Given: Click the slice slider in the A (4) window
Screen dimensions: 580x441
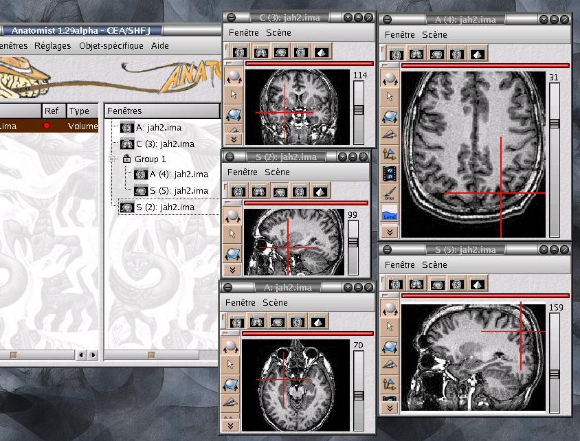Looking at the screenshot, I should click(x=554, y=124).
